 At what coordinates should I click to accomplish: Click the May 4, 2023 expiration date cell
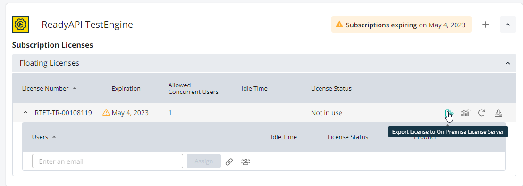130,113
